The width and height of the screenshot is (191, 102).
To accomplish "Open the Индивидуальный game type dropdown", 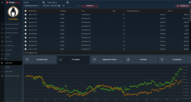I will point(32,6).
